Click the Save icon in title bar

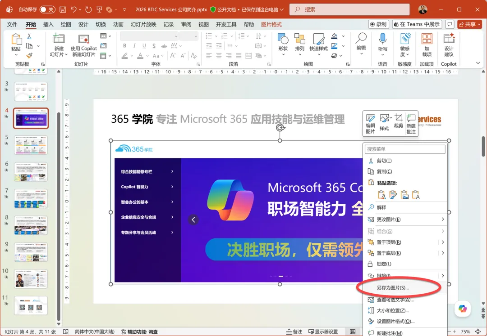pos(62,9)
